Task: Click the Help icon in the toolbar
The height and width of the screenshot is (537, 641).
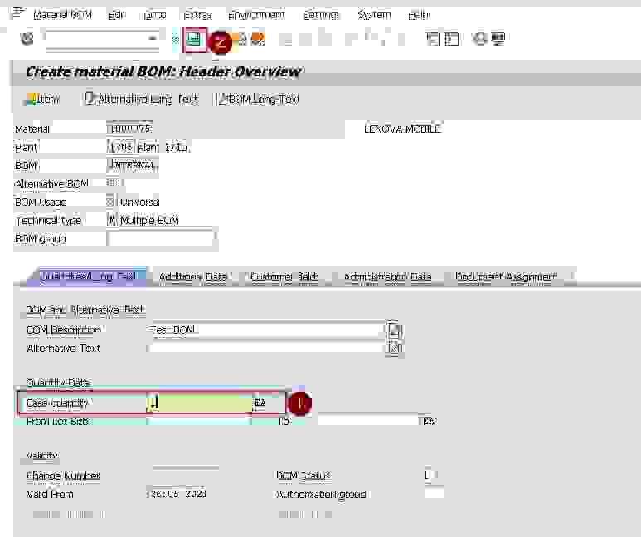Action: (479, 39)
